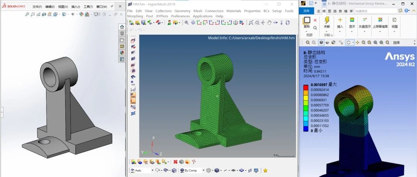Click SolidWorks display style cube icon
Viewport: 417px width, 177px height.
point(64,14)
